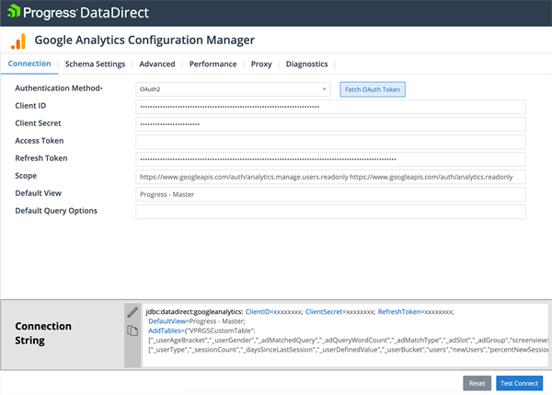552x395 pixels.
Task: Click the copy connection string icon
Action: pos(132,331)
